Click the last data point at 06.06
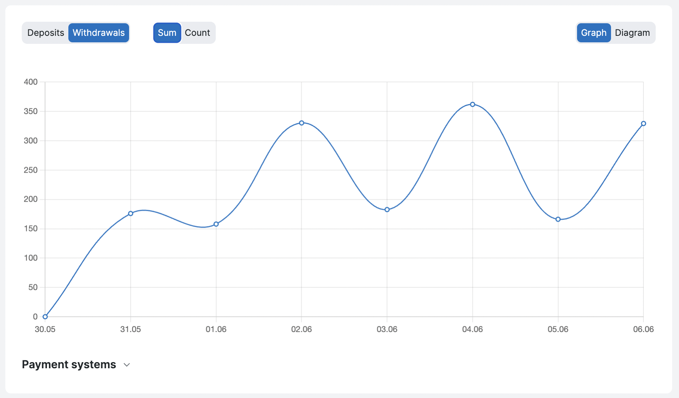 643,124
